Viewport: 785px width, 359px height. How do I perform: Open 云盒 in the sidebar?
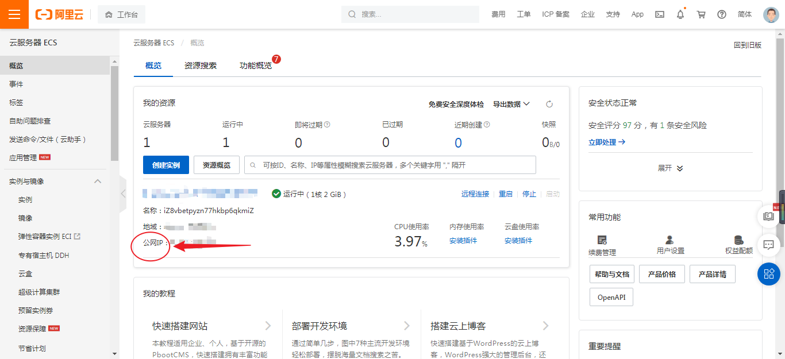25,273
